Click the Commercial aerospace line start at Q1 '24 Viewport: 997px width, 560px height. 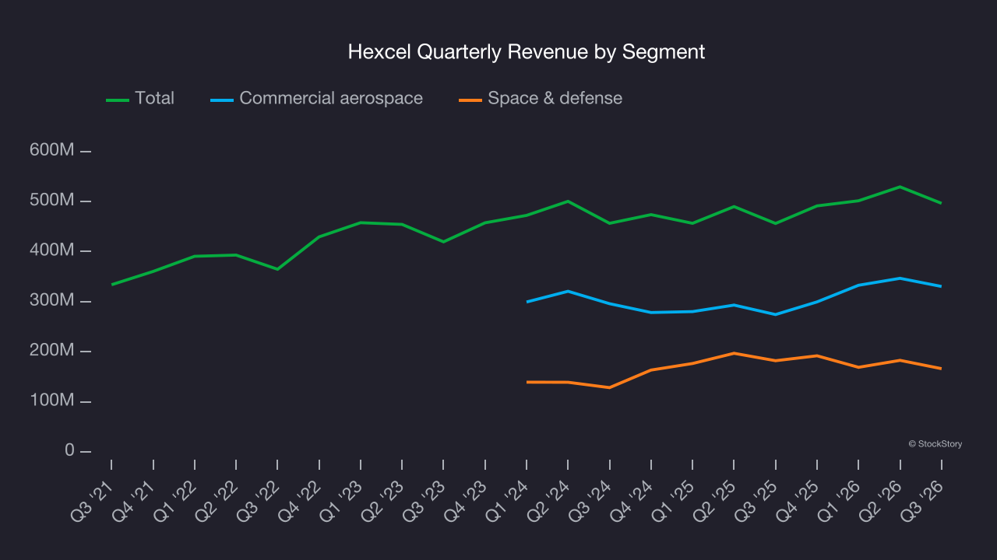click(x=527, y=302)
